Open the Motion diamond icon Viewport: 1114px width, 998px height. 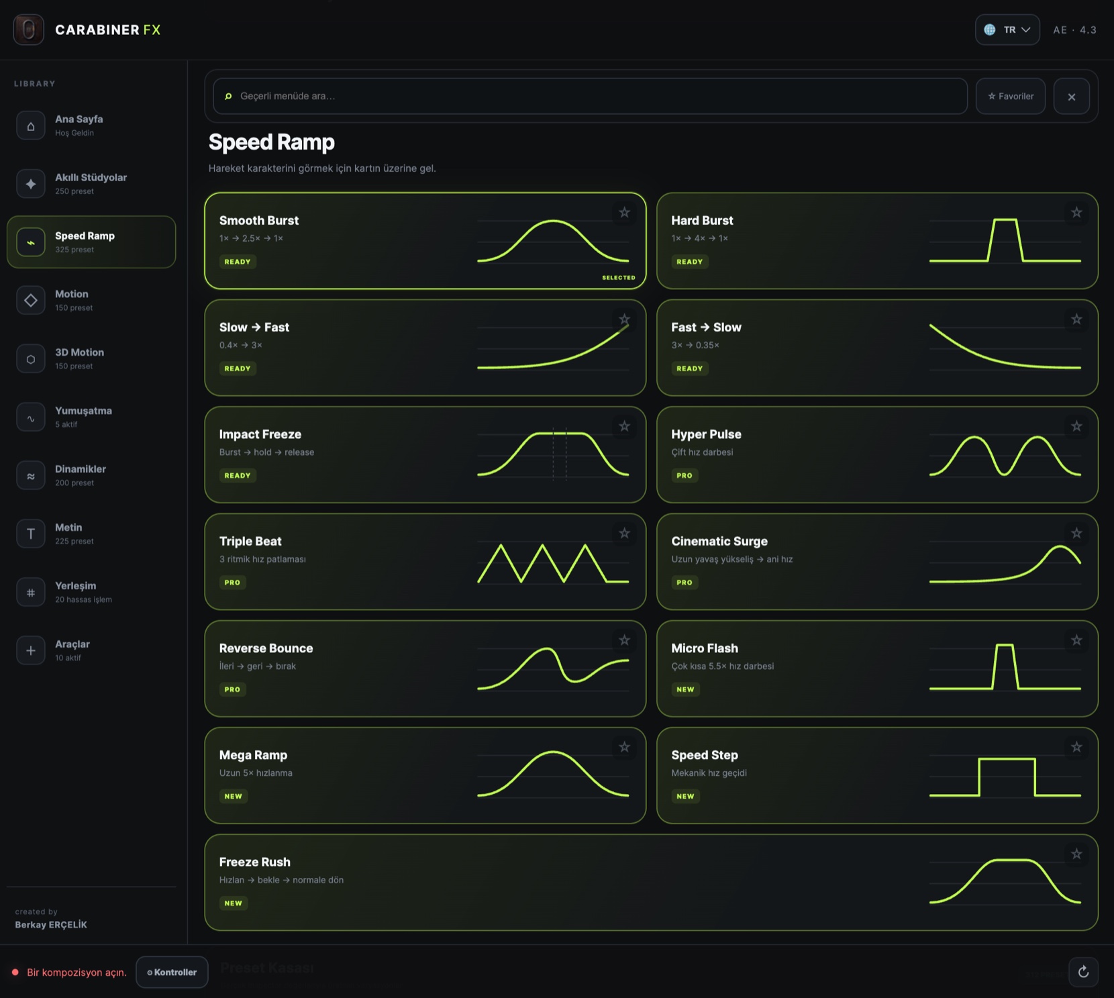click(x=31, y=300)
